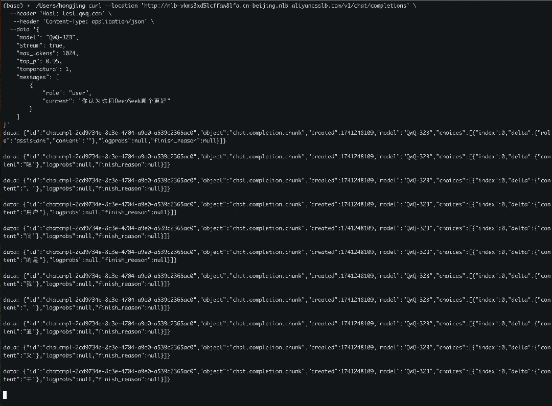Click the top_p 0.95 parameter line
Screen dimensions: 552x406
[40, 61]
